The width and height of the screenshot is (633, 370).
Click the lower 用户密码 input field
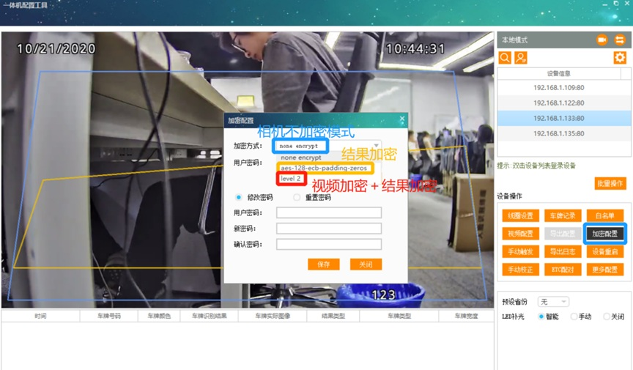click(329, 213)
